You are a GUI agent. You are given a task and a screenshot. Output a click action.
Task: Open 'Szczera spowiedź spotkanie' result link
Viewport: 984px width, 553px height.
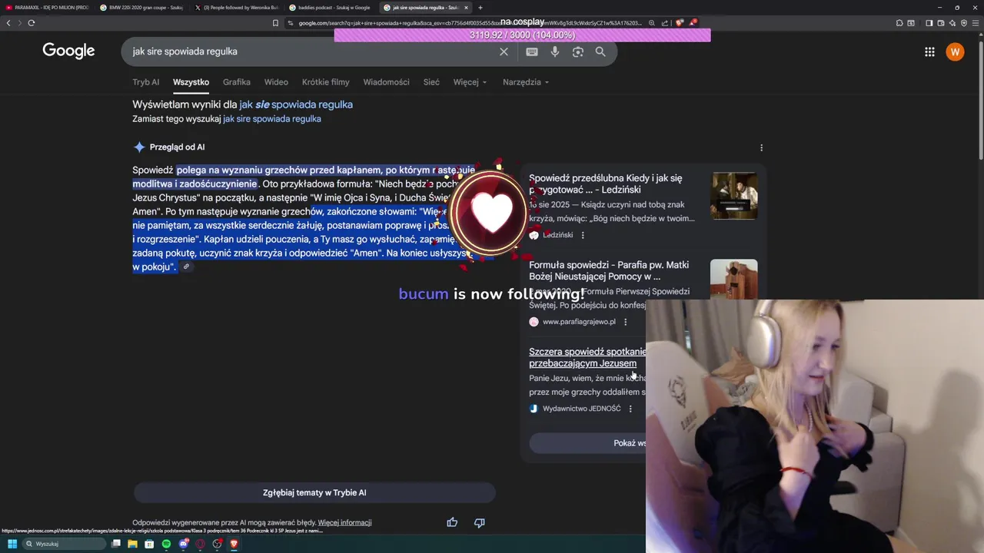click(587, 357)
